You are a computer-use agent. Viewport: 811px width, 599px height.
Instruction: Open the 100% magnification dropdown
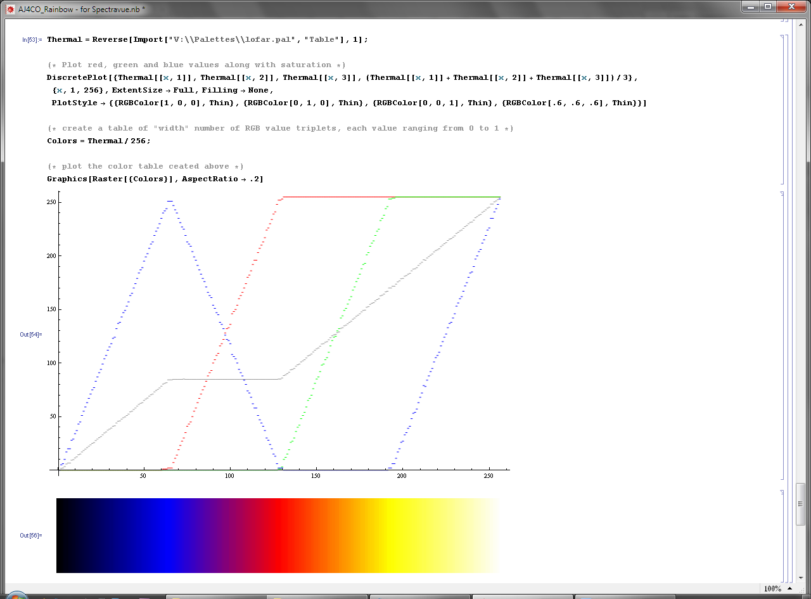point(772,588)
